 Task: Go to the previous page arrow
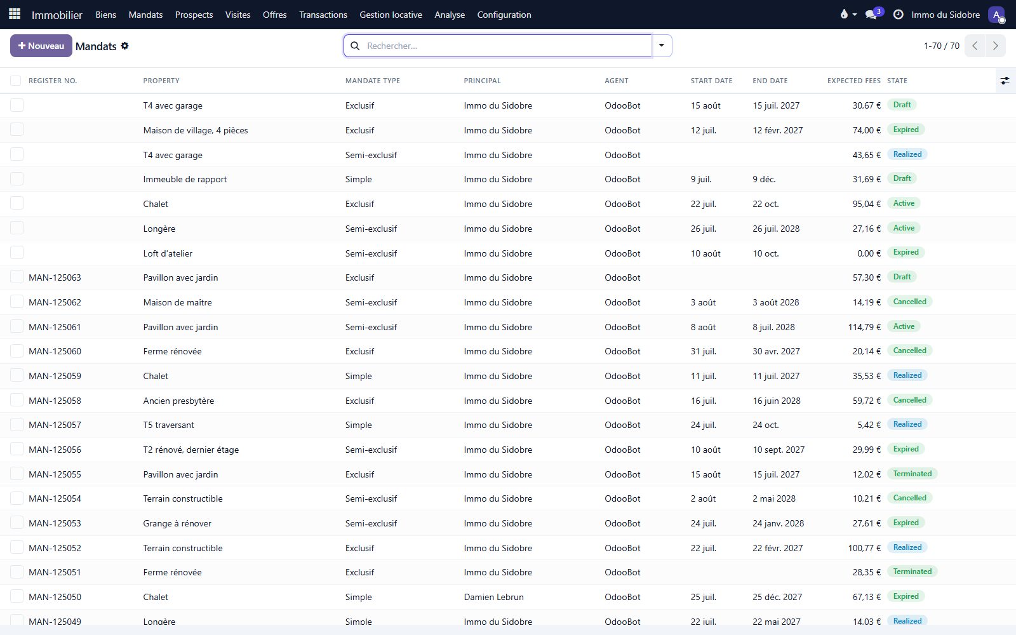975,46
